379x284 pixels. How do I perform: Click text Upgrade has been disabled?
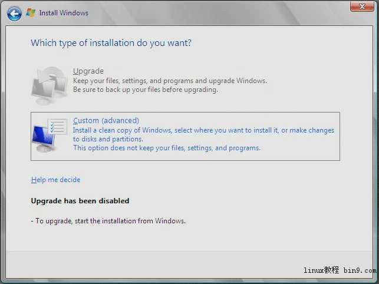click(80, 201)
